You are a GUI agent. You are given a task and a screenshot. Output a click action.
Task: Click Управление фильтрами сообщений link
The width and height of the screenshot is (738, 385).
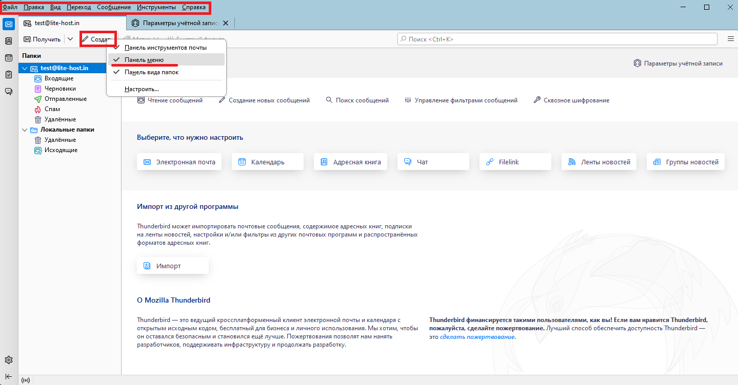[461, 100]
